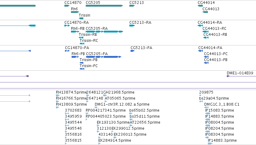Image resolution: width=256 pixels, height=145 pixels.
Task: Select the 3702683 EST feature
Action: coord(67,113)
